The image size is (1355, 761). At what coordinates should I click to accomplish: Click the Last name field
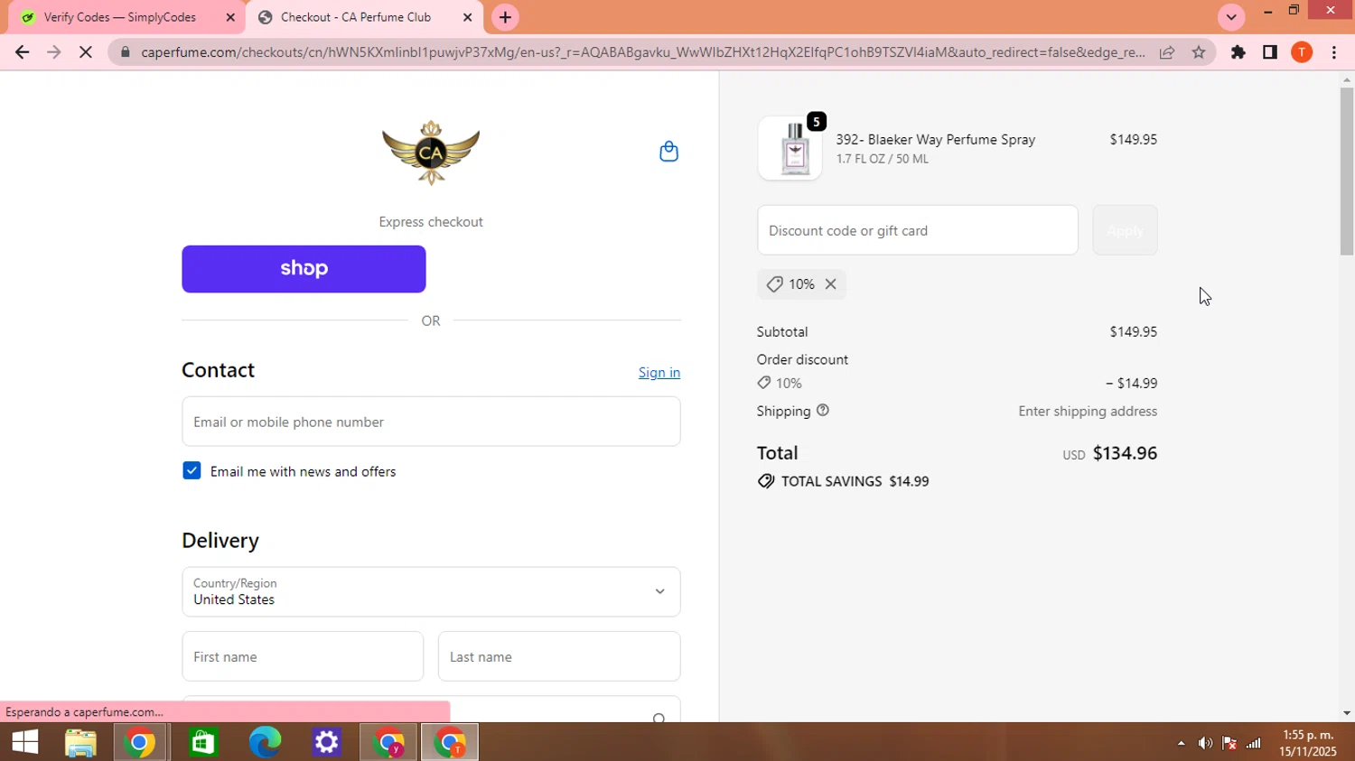(x=559, y=656)
